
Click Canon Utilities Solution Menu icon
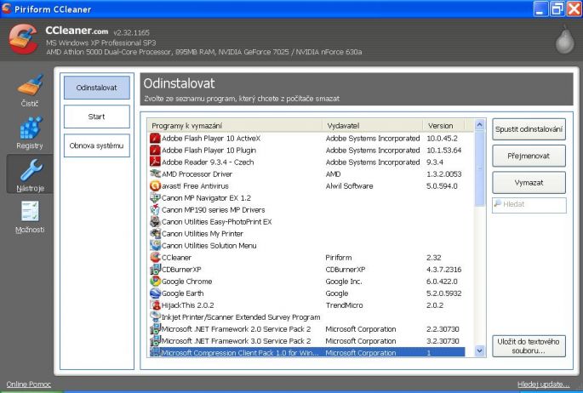click(155, 246)
